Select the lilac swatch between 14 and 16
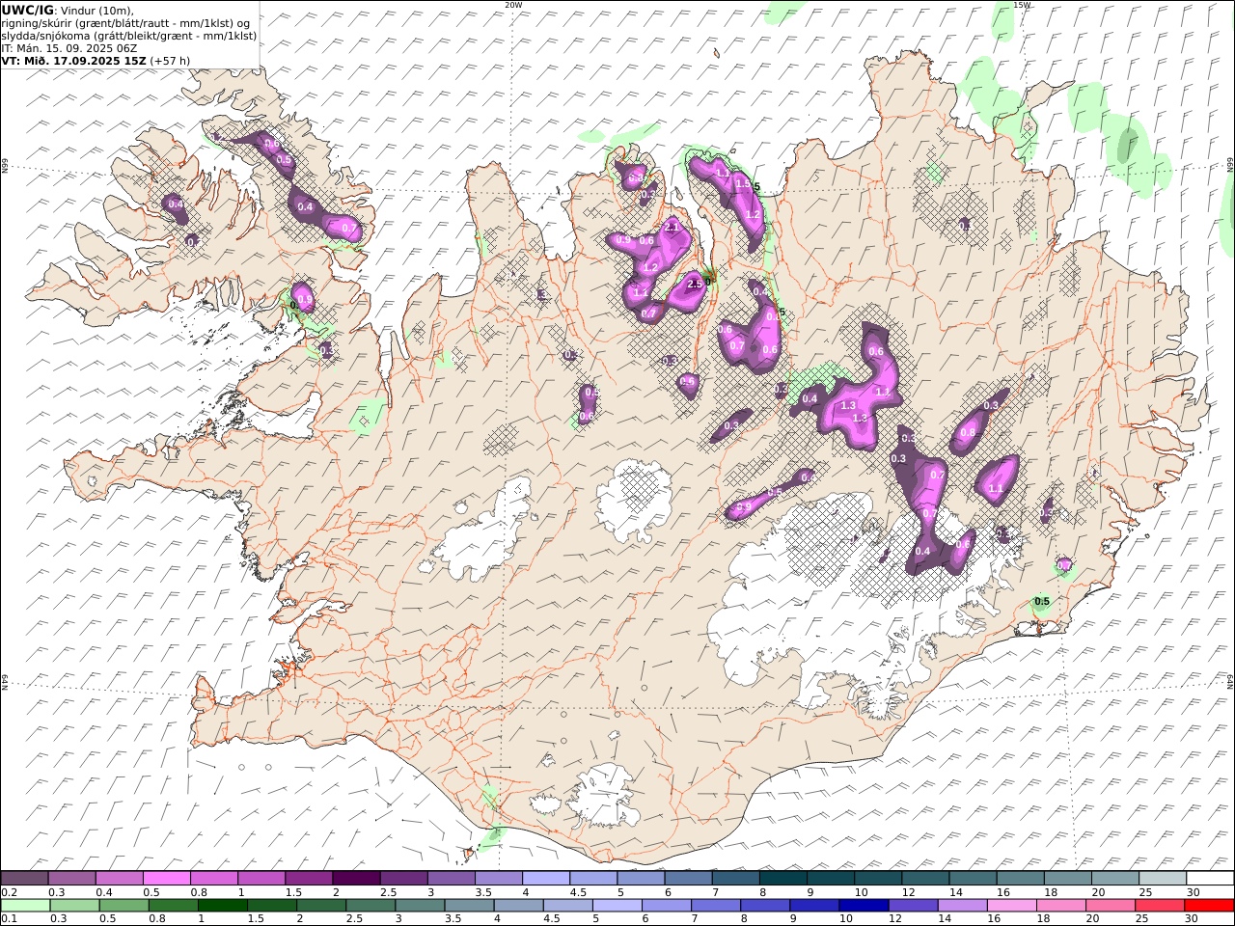 pos(962,905)
